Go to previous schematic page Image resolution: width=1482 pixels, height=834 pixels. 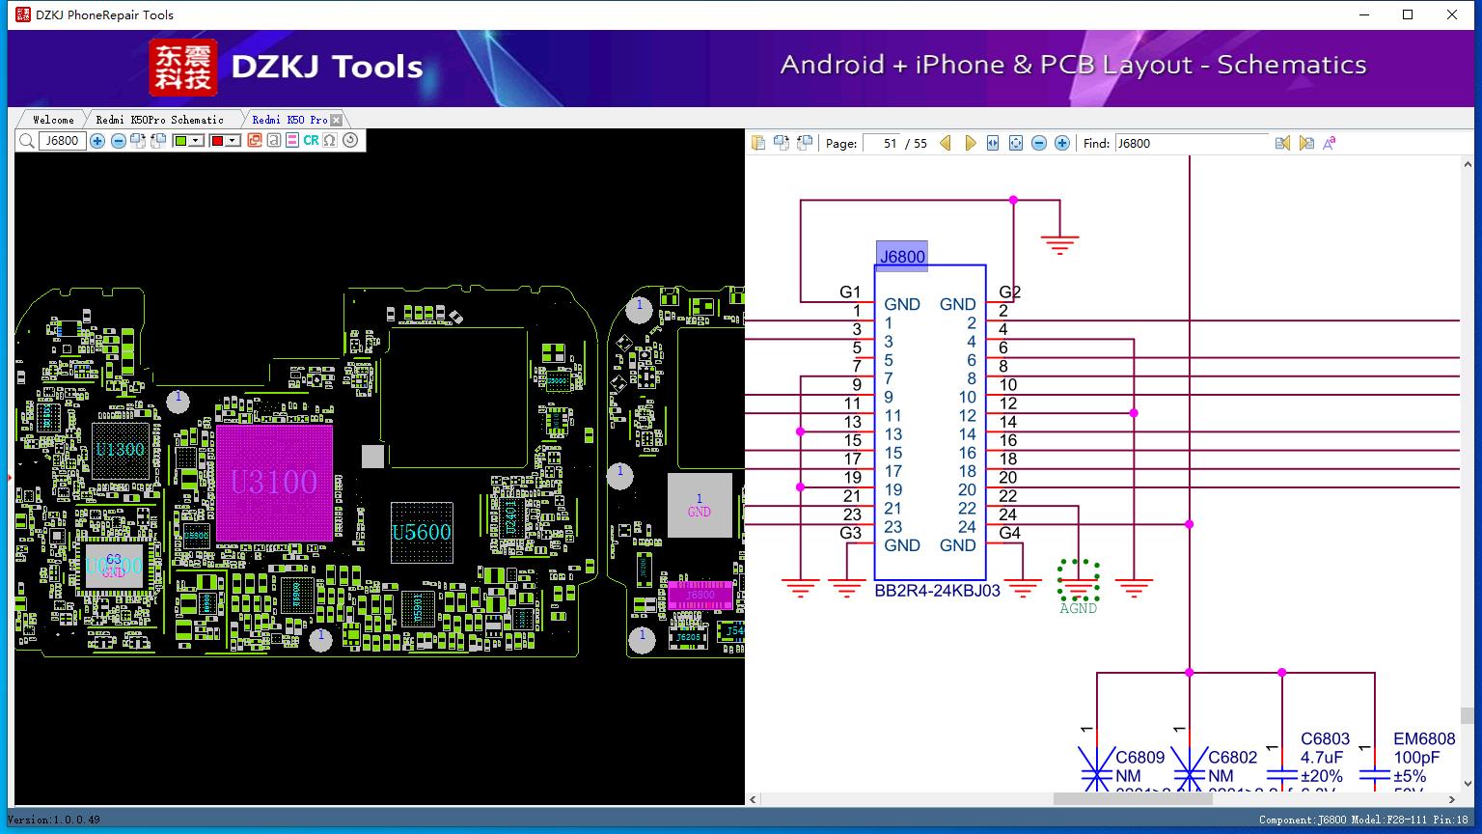pos(946,143)
